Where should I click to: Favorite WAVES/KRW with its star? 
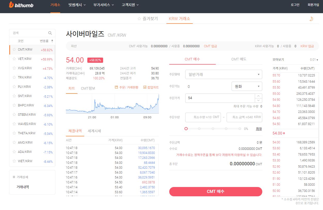[x=14, y=124]
